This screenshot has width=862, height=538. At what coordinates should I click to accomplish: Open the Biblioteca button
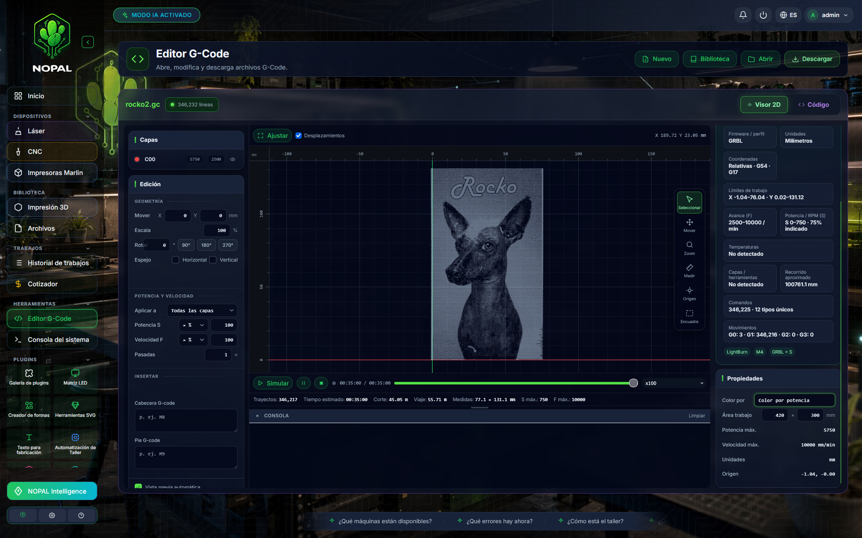click(709, 59)
